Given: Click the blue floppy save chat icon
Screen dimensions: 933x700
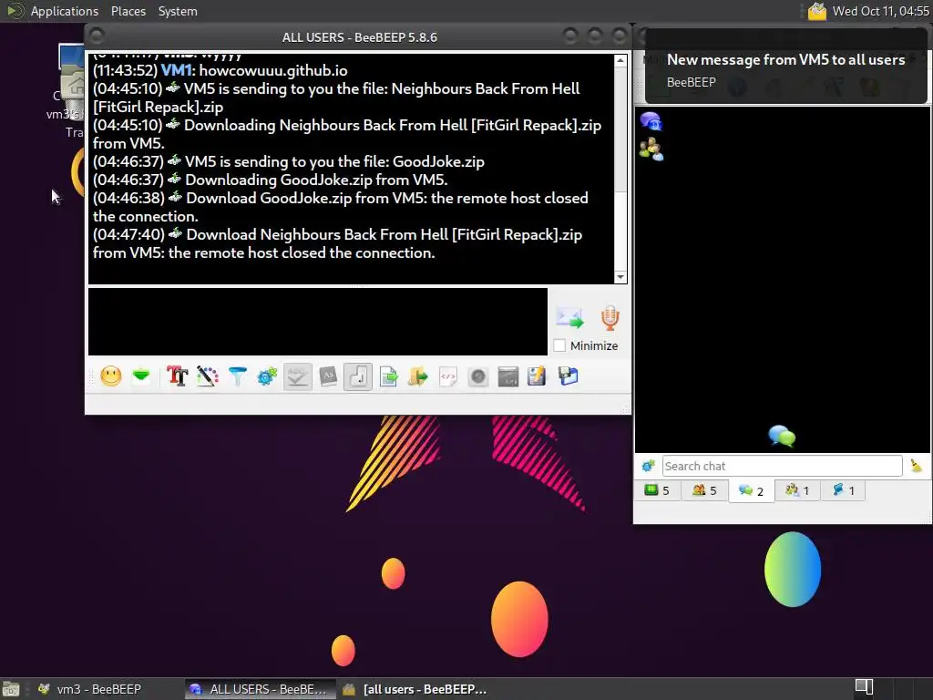Looking at the screenshot, I should [x=569, y=376].
